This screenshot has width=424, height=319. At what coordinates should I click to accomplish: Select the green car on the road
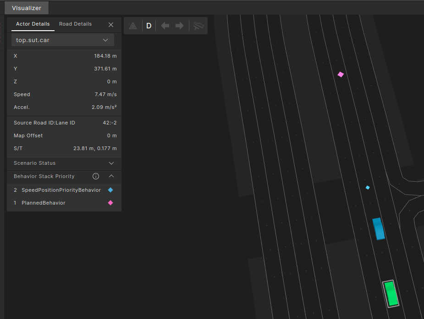click(391, 293)
